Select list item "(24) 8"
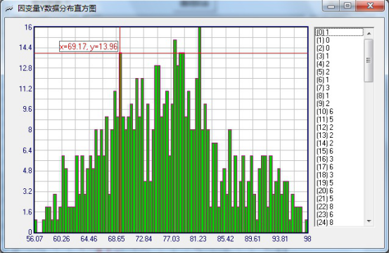This screenshot has height=253, width=389. (339, 222)
